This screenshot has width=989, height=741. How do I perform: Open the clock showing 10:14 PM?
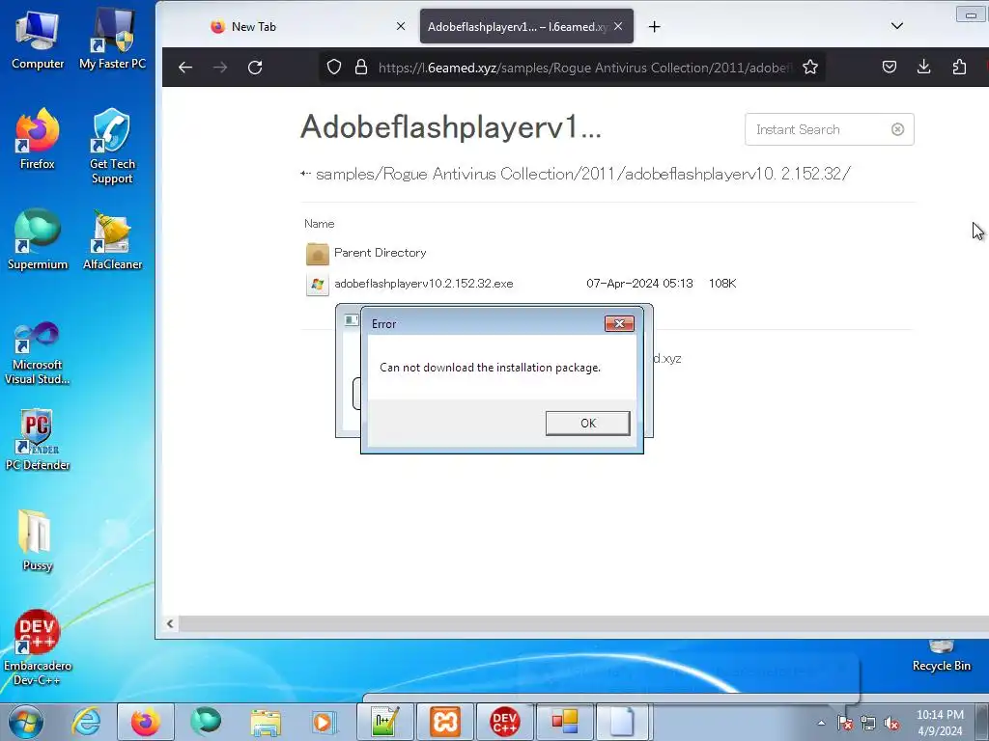click(x=940, y=723)
